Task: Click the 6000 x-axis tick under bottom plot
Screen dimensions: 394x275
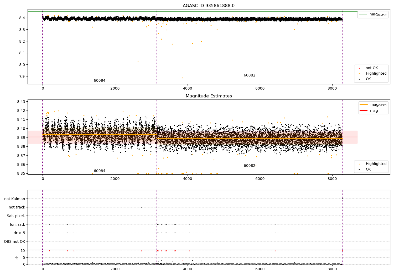Action: pyautogui.click(x=260, y=269)
